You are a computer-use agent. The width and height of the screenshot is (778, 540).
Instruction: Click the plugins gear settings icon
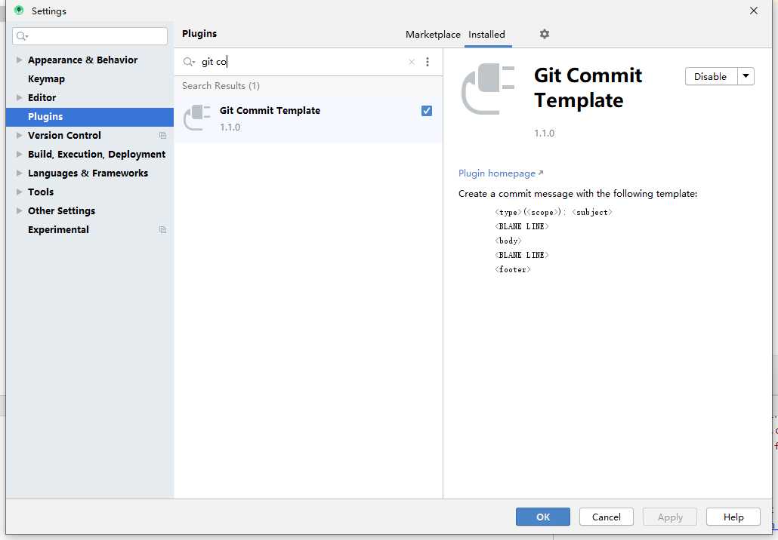(545, 34)
